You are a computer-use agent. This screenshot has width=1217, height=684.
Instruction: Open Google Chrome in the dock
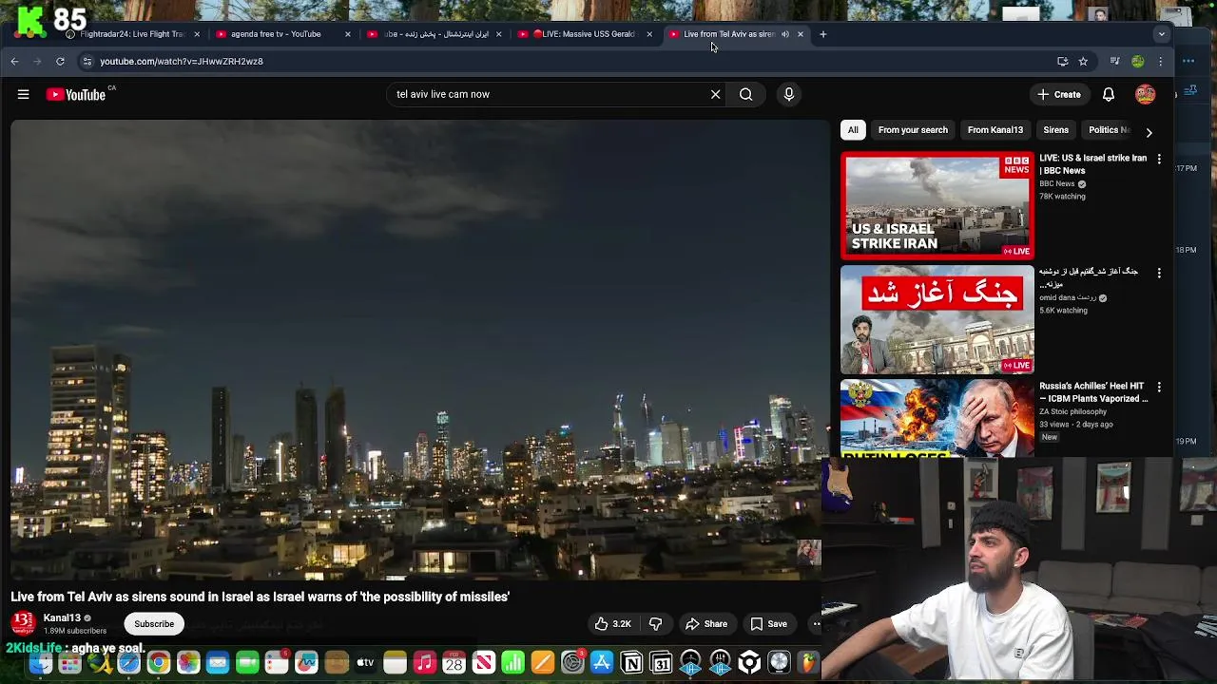click(x=159, y=663)
